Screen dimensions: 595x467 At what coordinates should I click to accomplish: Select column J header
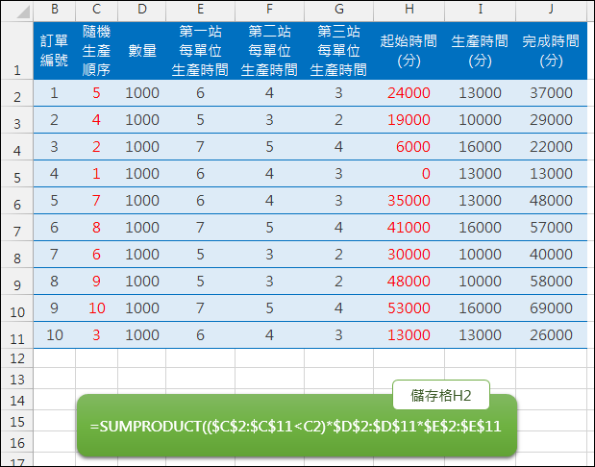[x=551, y=10]
